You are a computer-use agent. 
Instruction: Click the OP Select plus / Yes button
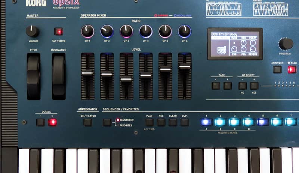(254, 86)
